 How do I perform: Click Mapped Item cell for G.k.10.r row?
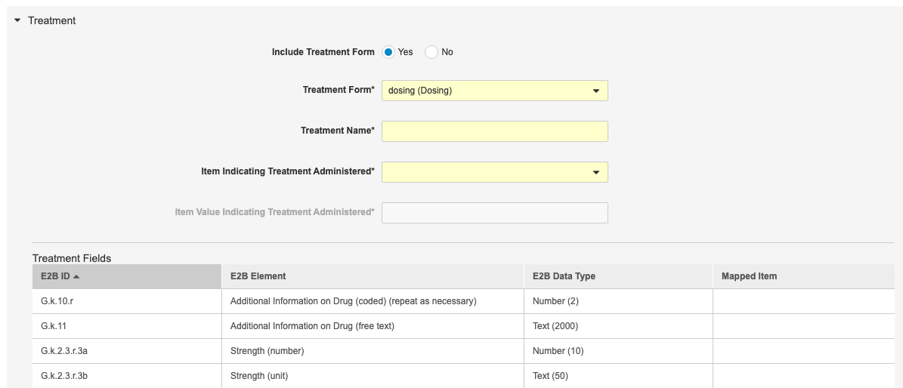coord(802,301)
